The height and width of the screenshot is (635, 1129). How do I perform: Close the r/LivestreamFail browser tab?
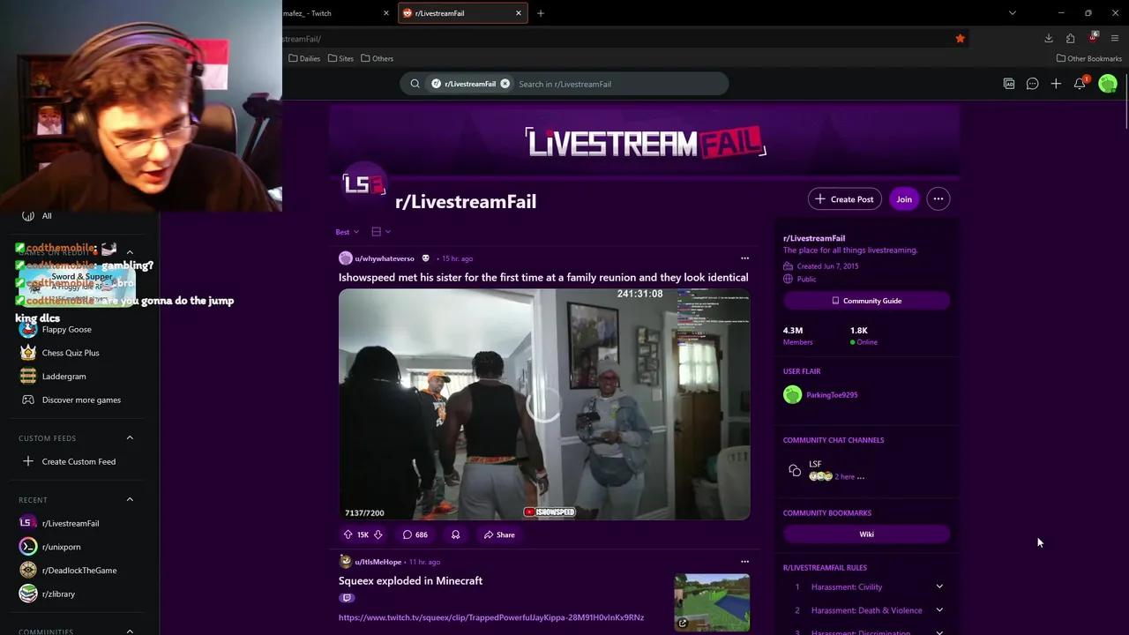pos(519,13)
